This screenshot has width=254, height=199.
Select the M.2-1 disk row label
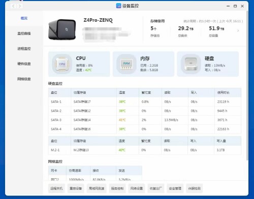[55, 150]
